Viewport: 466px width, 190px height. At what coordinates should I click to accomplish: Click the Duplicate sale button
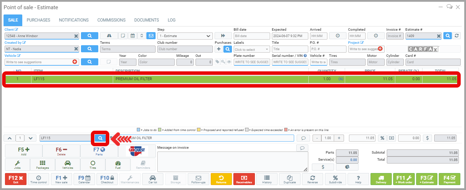tap(290, 179)
